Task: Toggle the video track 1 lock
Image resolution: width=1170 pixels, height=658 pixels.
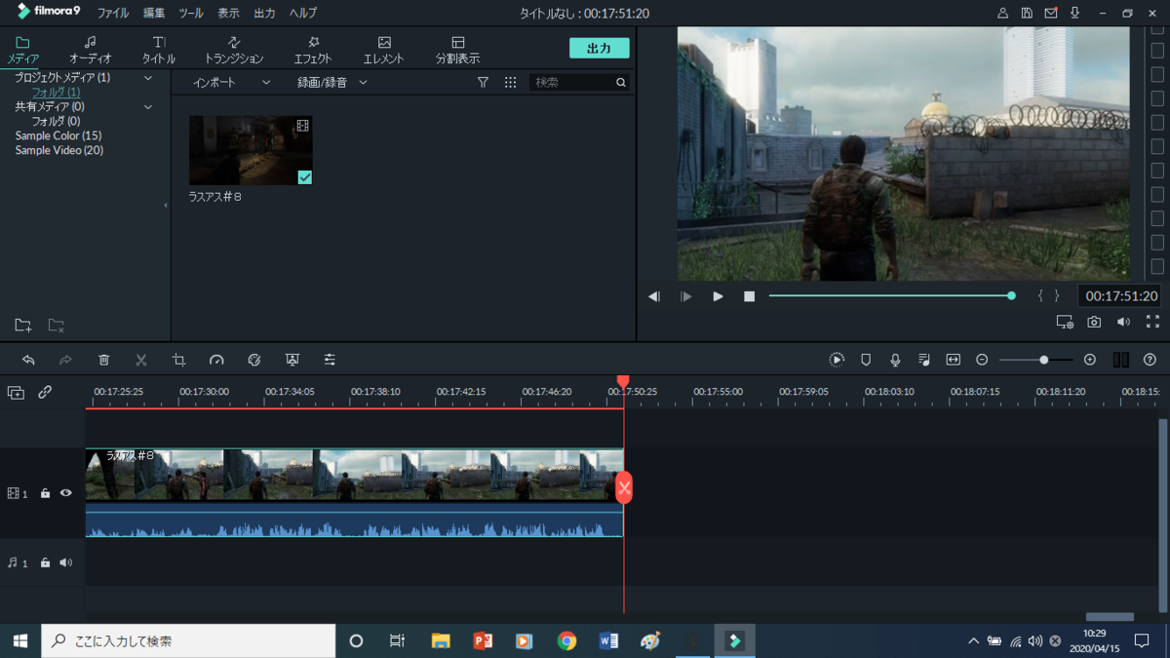Action: [x=45, y=493]
